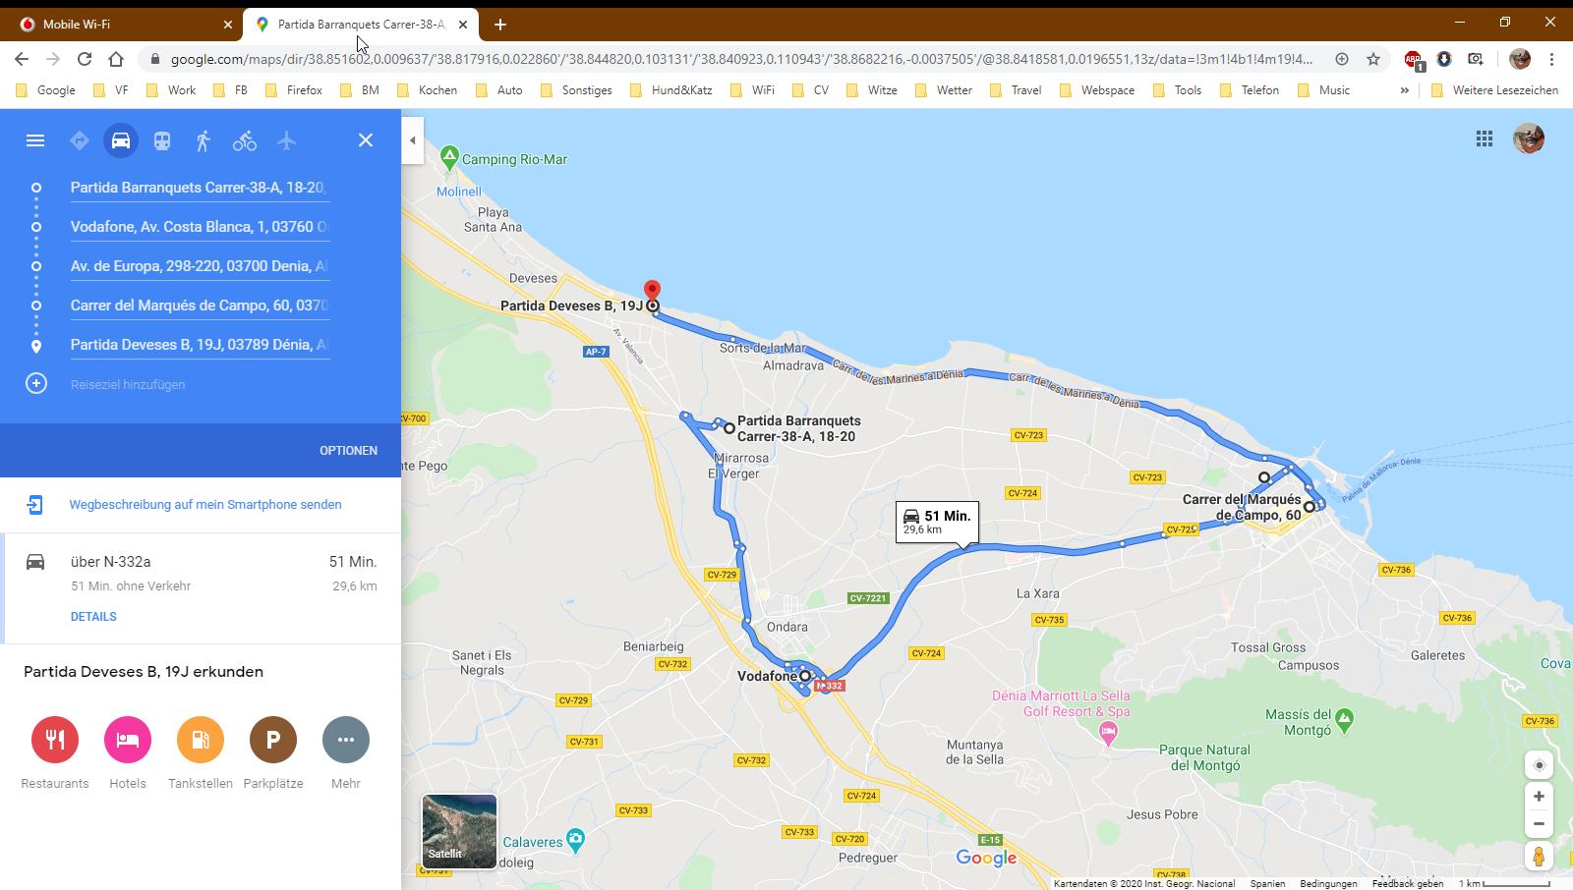
Task: Select the cycling travel mode
Action: click(245, 140)
